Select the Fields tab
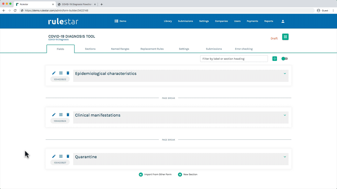Screen dimensions: 337x189 pos(60,49)
